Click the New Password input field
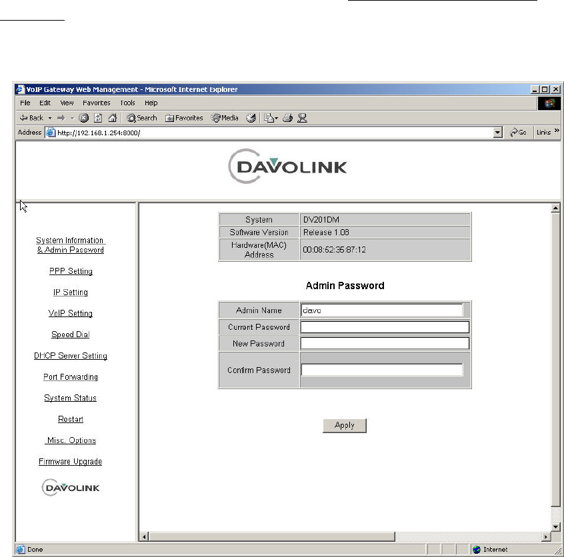The width and height of the screenshot is (564, 557). tap(385, 343)
